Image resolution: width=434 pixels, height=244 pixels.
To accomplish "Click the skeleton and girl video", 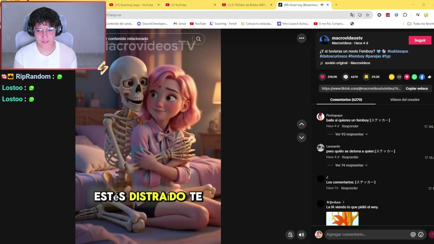I will pos(148,136).
